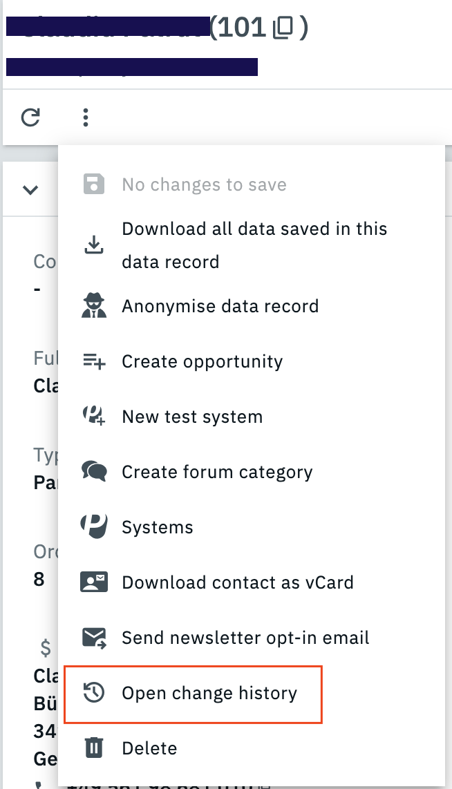Viewport: 452px width, 789px height.
Task: Click the contact card icon for vCard download
Action: [x=93, y=582]
